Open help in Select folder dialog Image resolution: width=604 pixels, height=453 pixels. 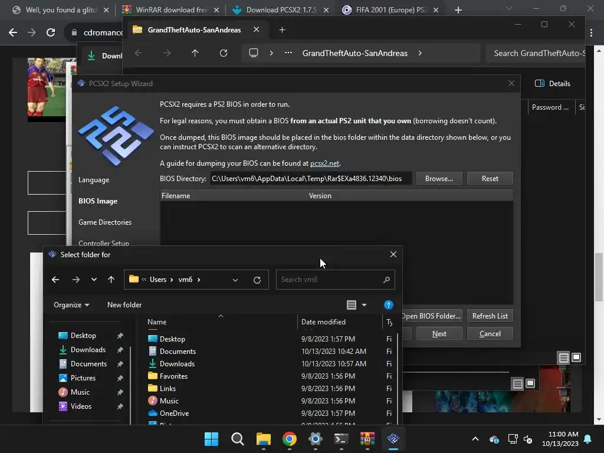point(388,305)
